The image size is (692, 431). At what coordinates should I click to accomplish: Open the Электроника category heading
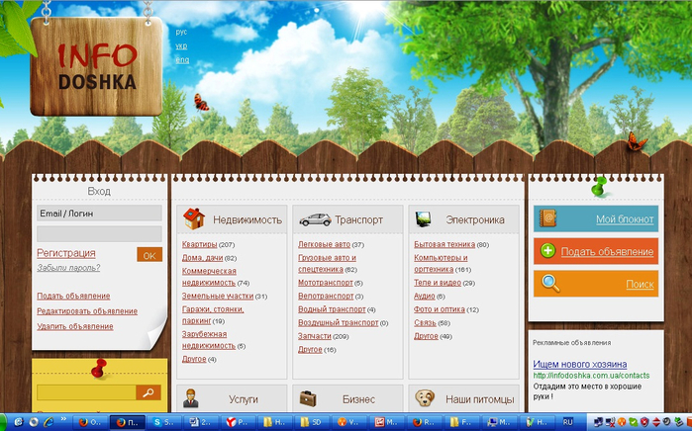[475, 219]
